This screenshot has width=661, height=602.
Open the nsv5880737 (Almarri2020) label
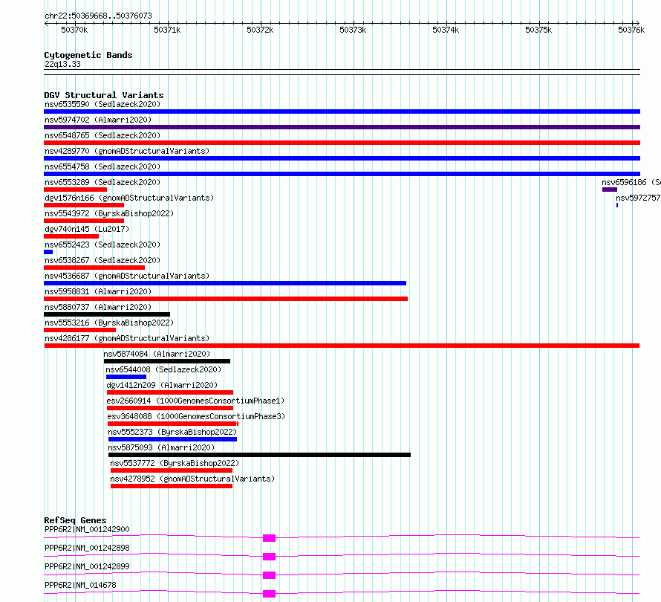[98, 307]
